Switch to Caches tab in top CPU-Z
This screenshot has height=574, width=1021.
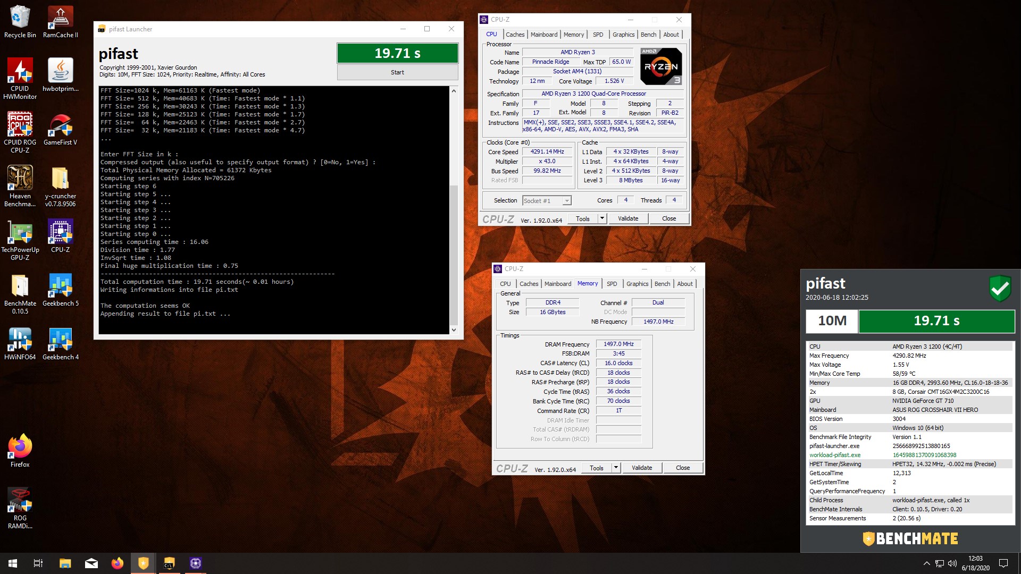(x=515, y=35)
